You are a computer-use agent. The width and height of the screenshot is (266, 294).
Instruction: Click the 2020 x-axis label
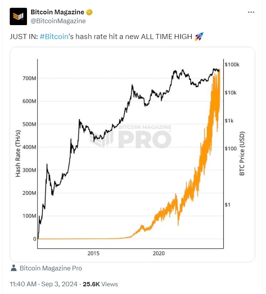(x=158, y=253)
